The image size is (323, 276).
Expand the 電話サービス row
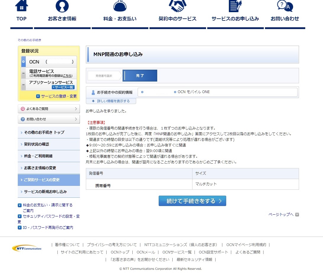coord(23,73)
